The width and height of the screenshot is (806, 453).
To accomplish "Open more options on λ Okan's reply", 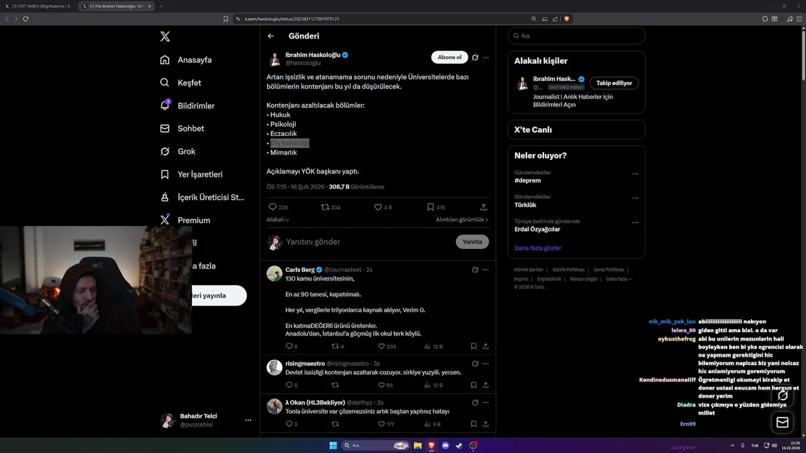I will click(x=485, y=402).
